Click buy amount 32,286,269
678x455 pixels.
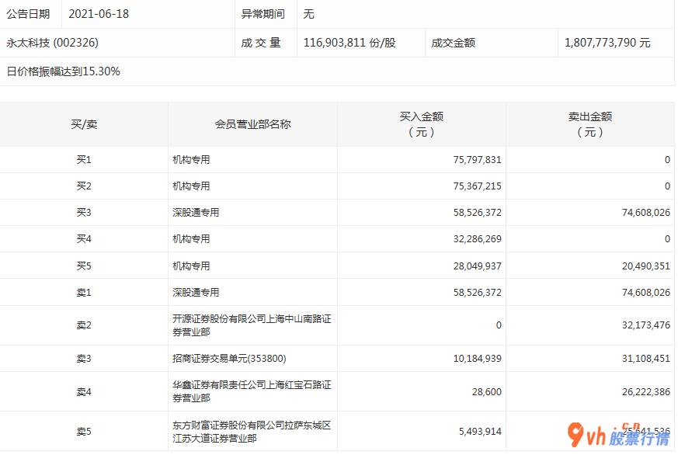pyautogui.click(x=478, y=238)
